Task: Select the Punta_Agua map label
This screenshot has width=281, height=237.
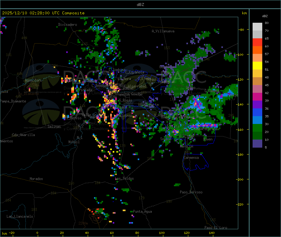Action: click(142, 211)
